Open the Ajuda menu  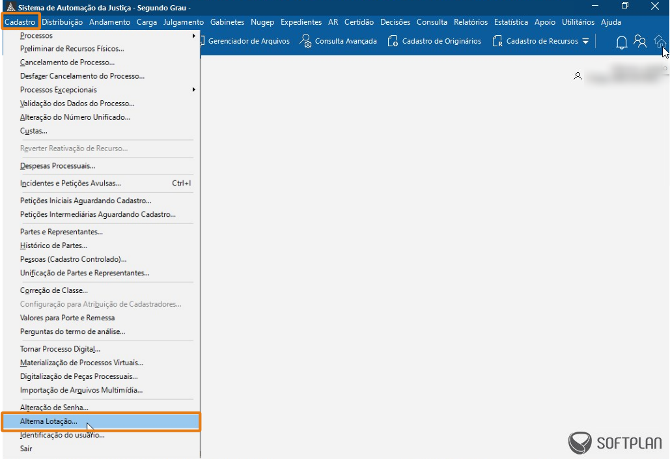[x=611, y=21]
